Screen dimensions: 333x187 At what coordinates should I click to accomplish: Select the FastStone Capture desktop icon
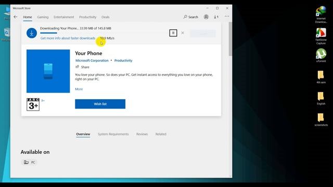[321, 36]
